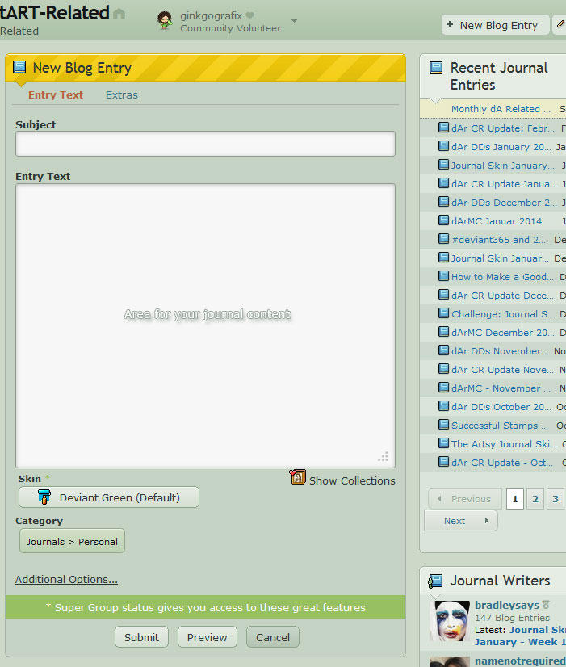The height and width of the screenshot is (667, 566).
Task: Click the heart icon next to ginkgografix
Action: pyautogui.click(x=249, y=15)
